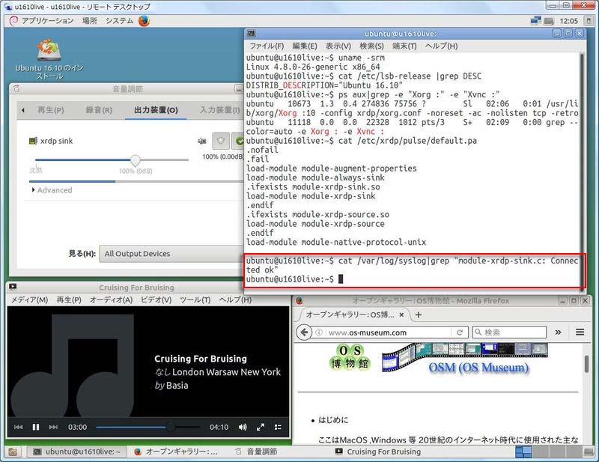Toggle the green set-as-fallback button for xrdp sink
This screenshot has height=462, width=599.
click(x=238, y=141)
